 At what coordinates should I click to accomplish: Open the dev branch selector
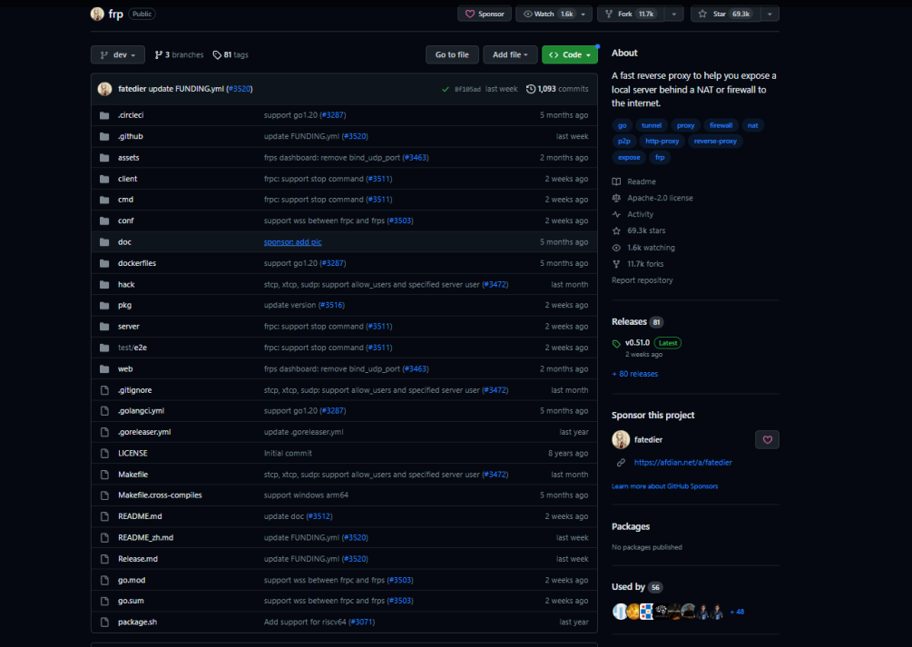click(x=117, y=54)
